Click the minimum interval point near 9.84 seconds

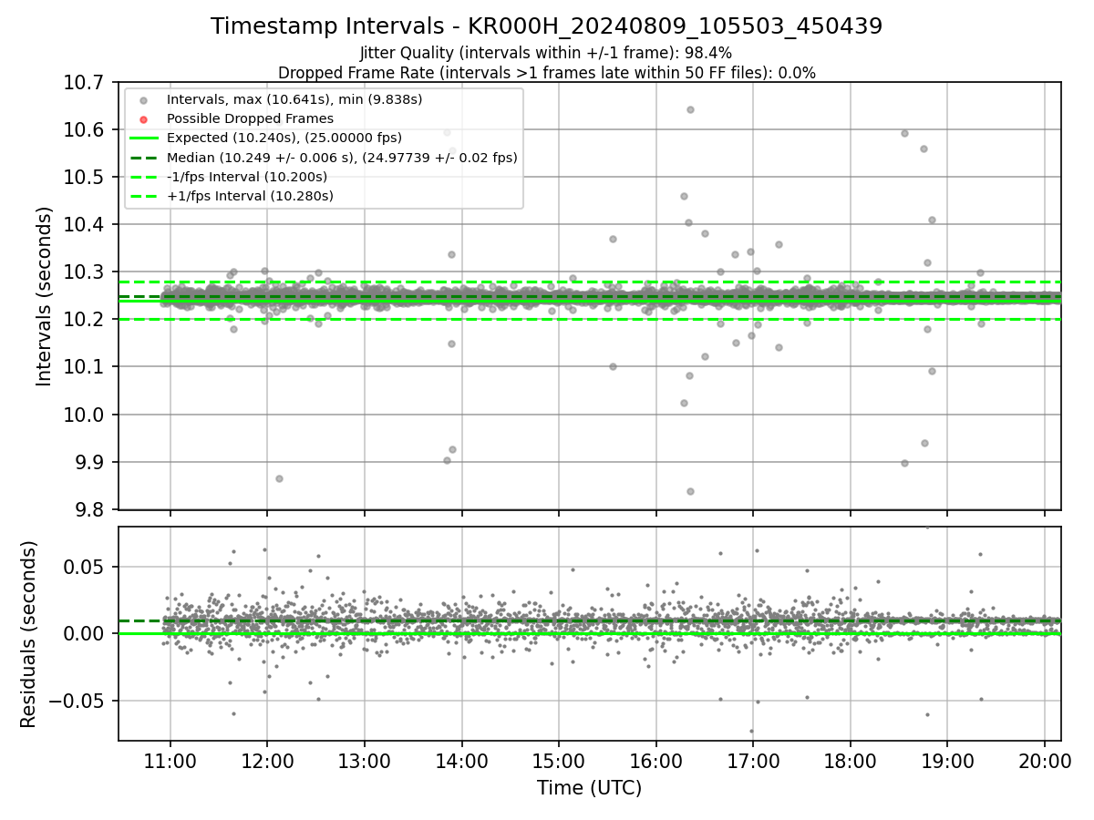point(690,491)
